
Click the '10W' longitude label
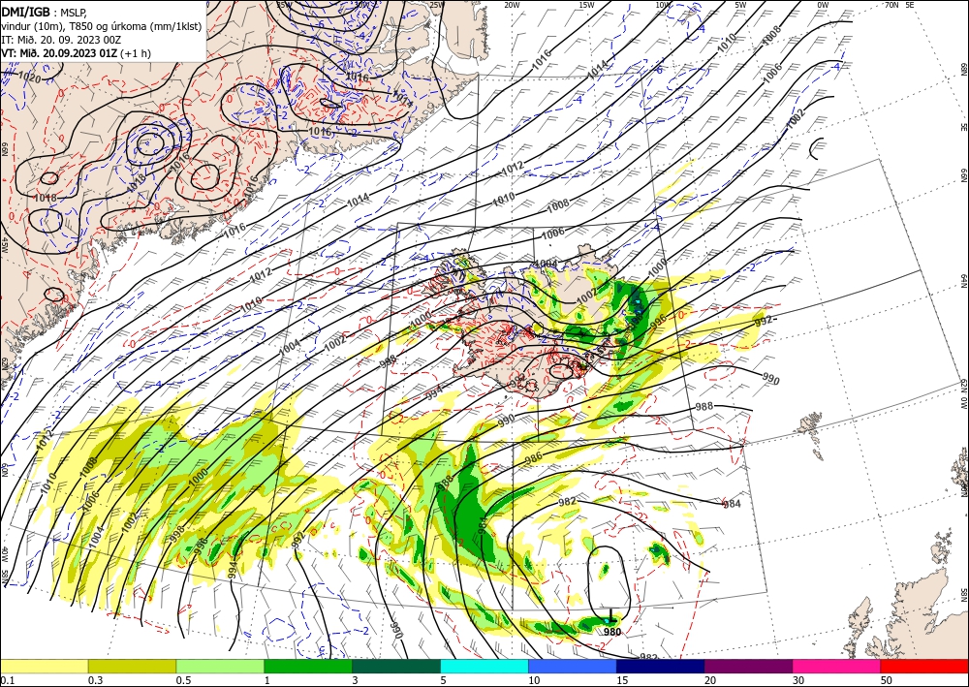pos(663,5)
